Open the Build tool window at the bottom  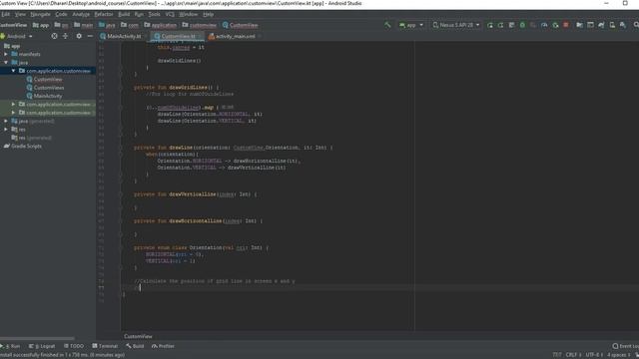pos(135,346)
